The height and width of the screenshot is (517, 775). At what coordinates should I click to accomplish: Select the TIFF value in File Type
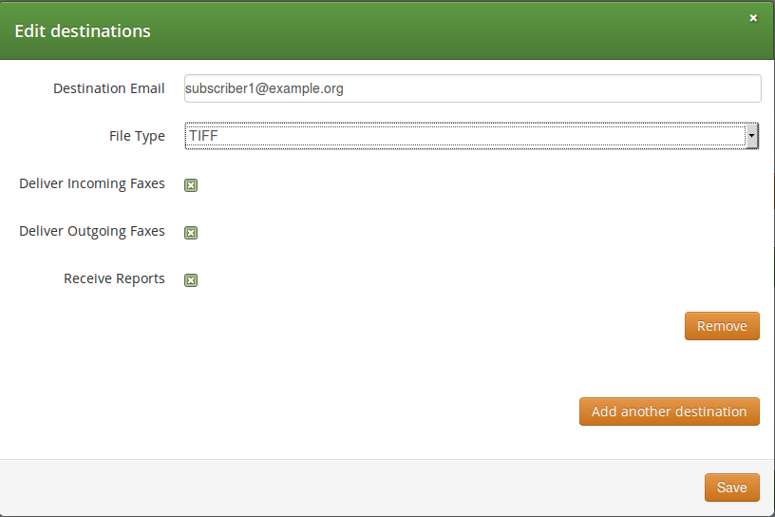coord(204,136)
